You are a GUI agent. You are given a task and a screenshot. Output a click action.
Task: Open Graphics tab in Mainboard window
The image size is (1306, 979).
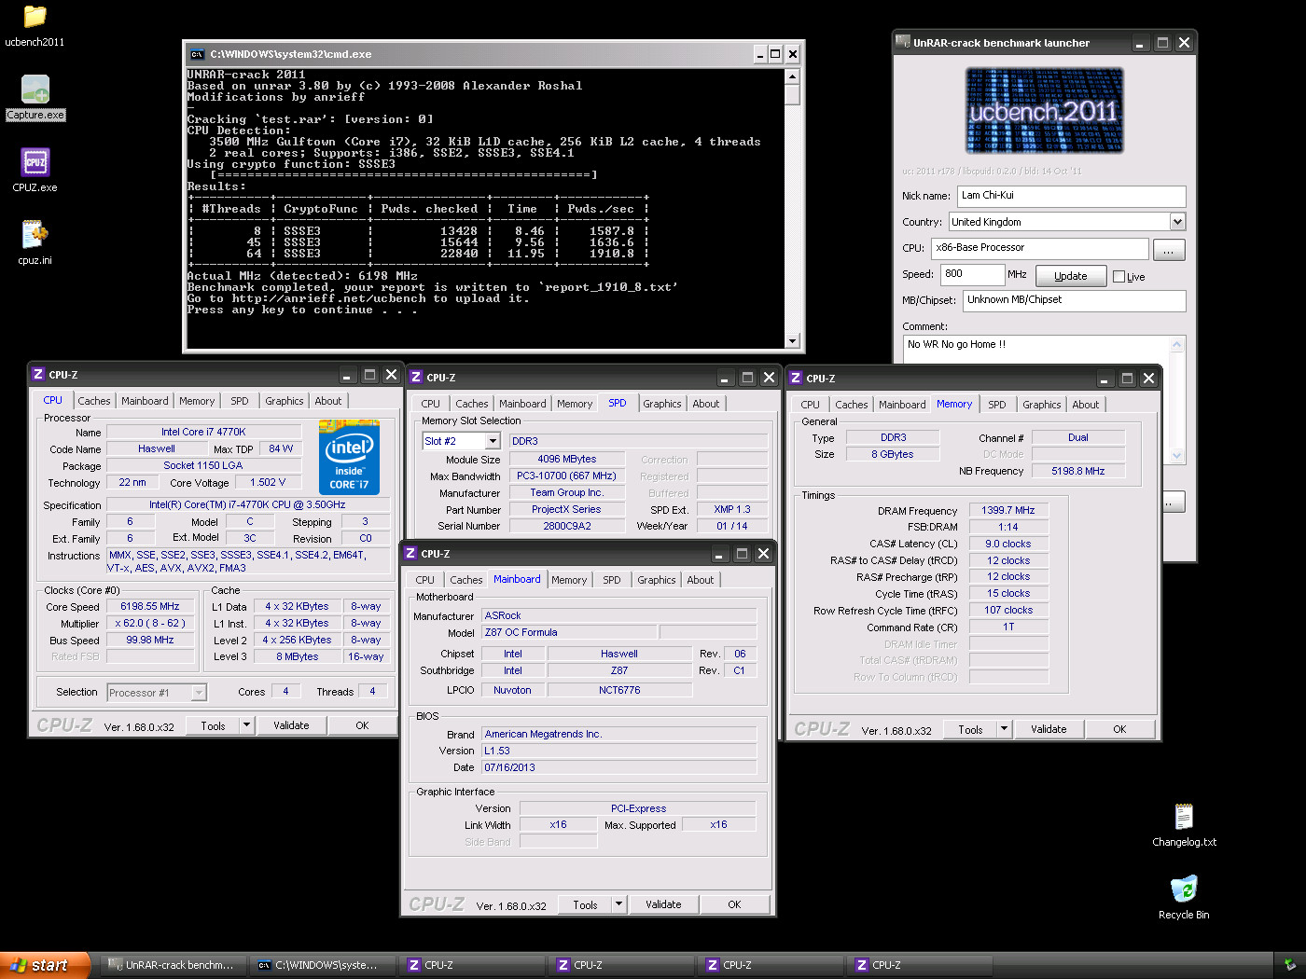pyautogui.click(x=657, y=580)
